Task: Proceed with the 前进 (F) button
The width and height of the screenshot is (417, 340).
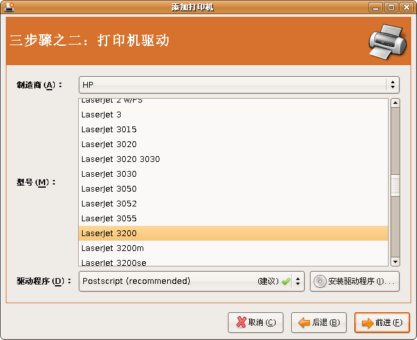Action: point(382,323)
